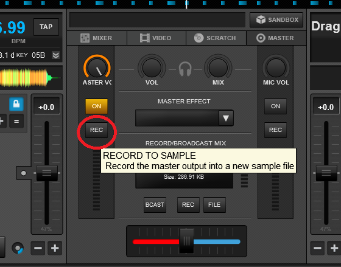The height and width of the screenshot is (267, 341).
Task: Click the right deck plus pitch button
Action: 334,248
